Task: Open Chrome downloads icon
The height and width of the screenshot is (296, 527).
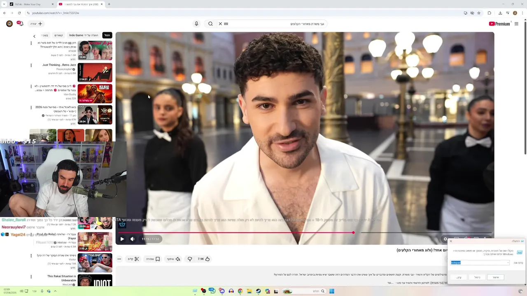Action: (x=500, y=13)
